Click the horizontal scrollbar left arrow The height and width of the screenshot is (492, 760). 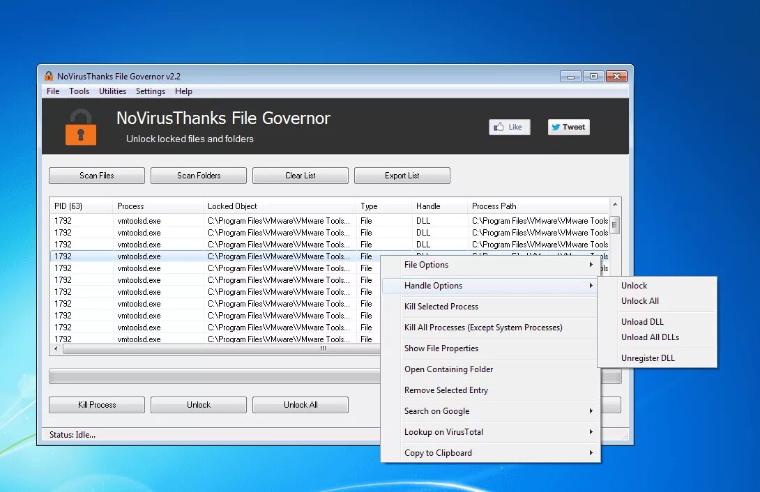(56, 348)
